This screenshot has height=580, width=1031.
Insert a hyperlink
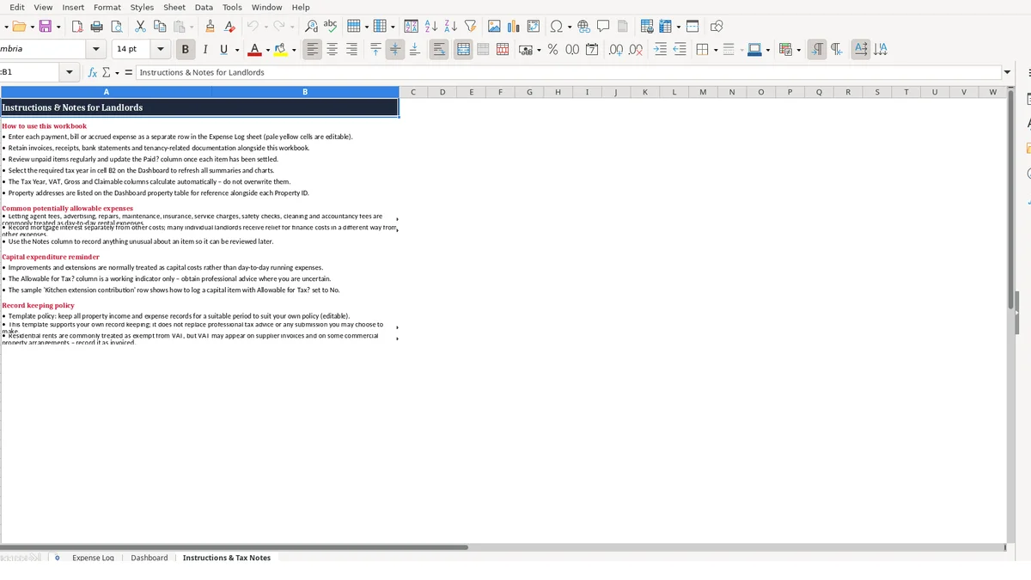(x=583, y=27)
